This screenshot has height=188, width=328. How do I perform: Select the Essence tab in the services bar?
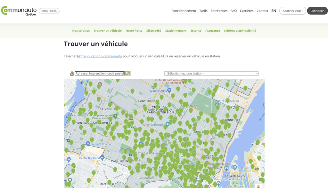click(x=195, y=30)
